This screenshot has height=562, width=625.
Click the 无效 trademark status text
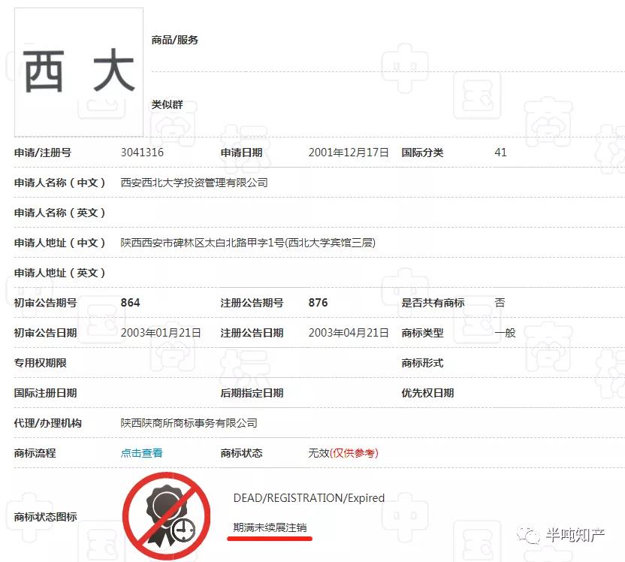(x=319, y=453)
